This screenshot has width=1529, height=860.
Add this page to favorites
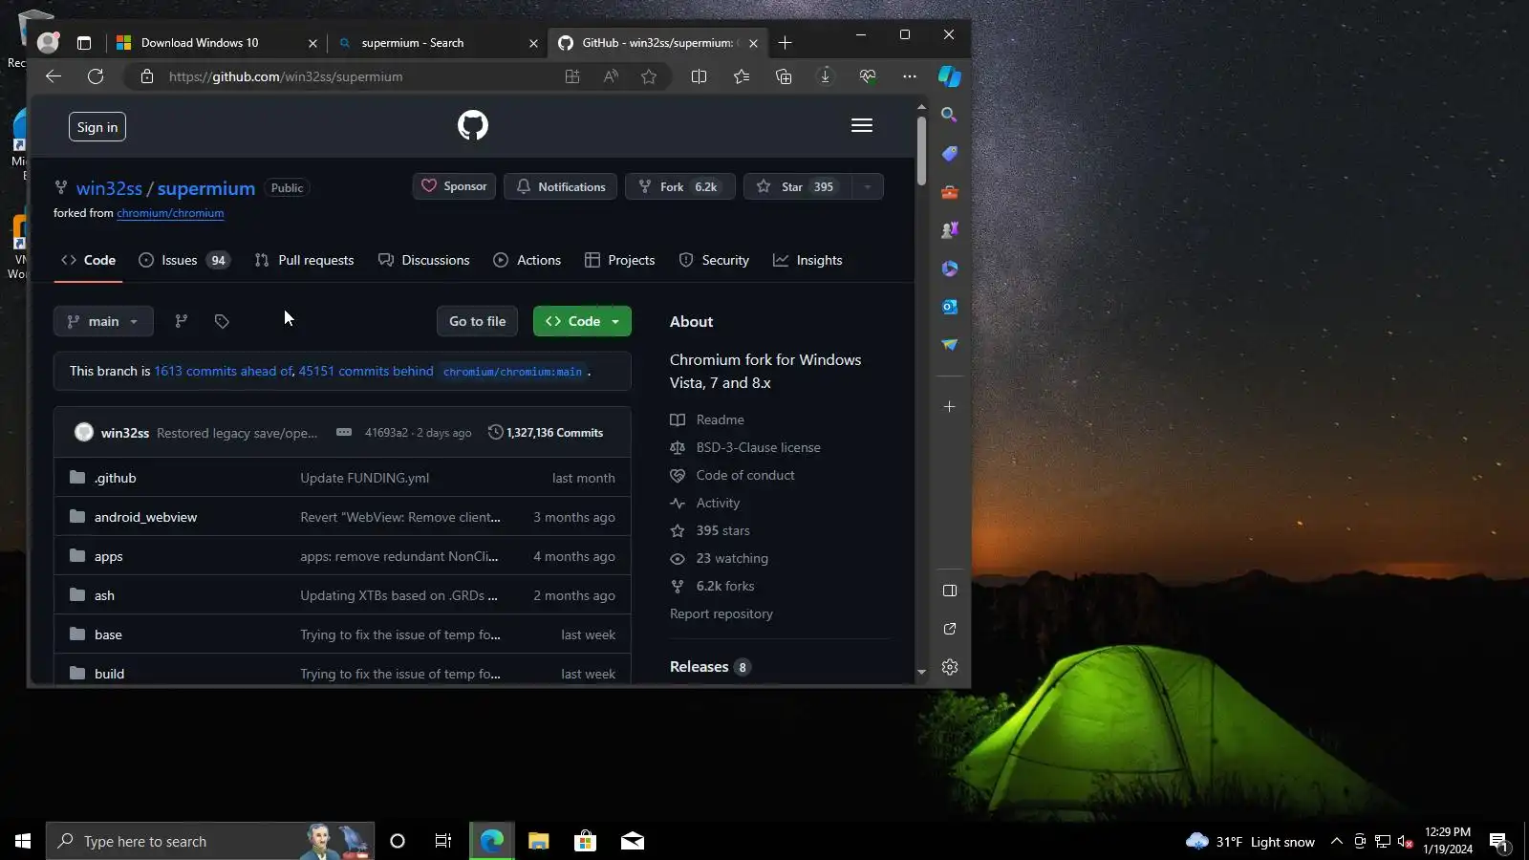[649, 76]
